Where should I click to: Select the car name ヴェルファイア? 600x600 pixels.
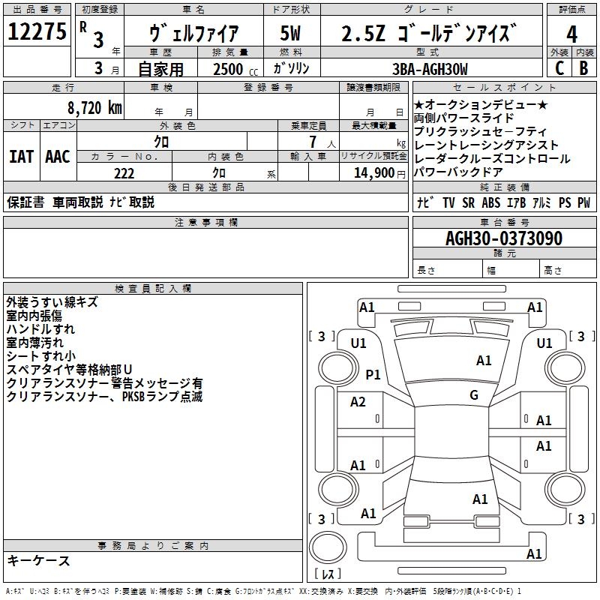coord(193,33)
